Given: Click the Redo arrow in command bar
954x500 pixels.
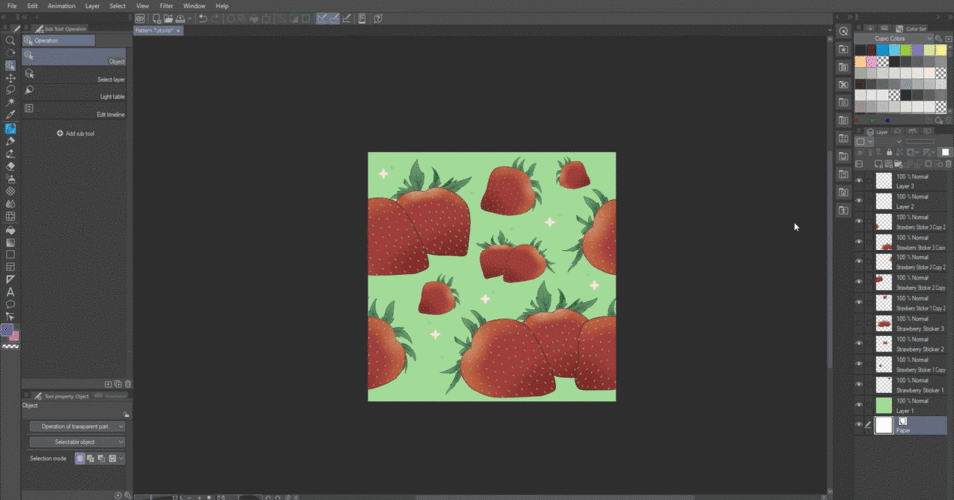Looking at the screenshot, I should 215,18.
